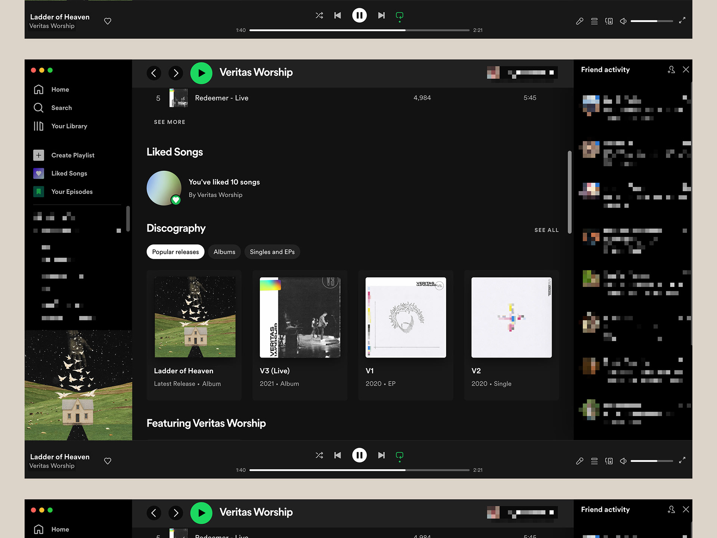This screenshot has height=538, width=717.
Task: Open the queue in the topmost player bar
Action: pos(594,21)
